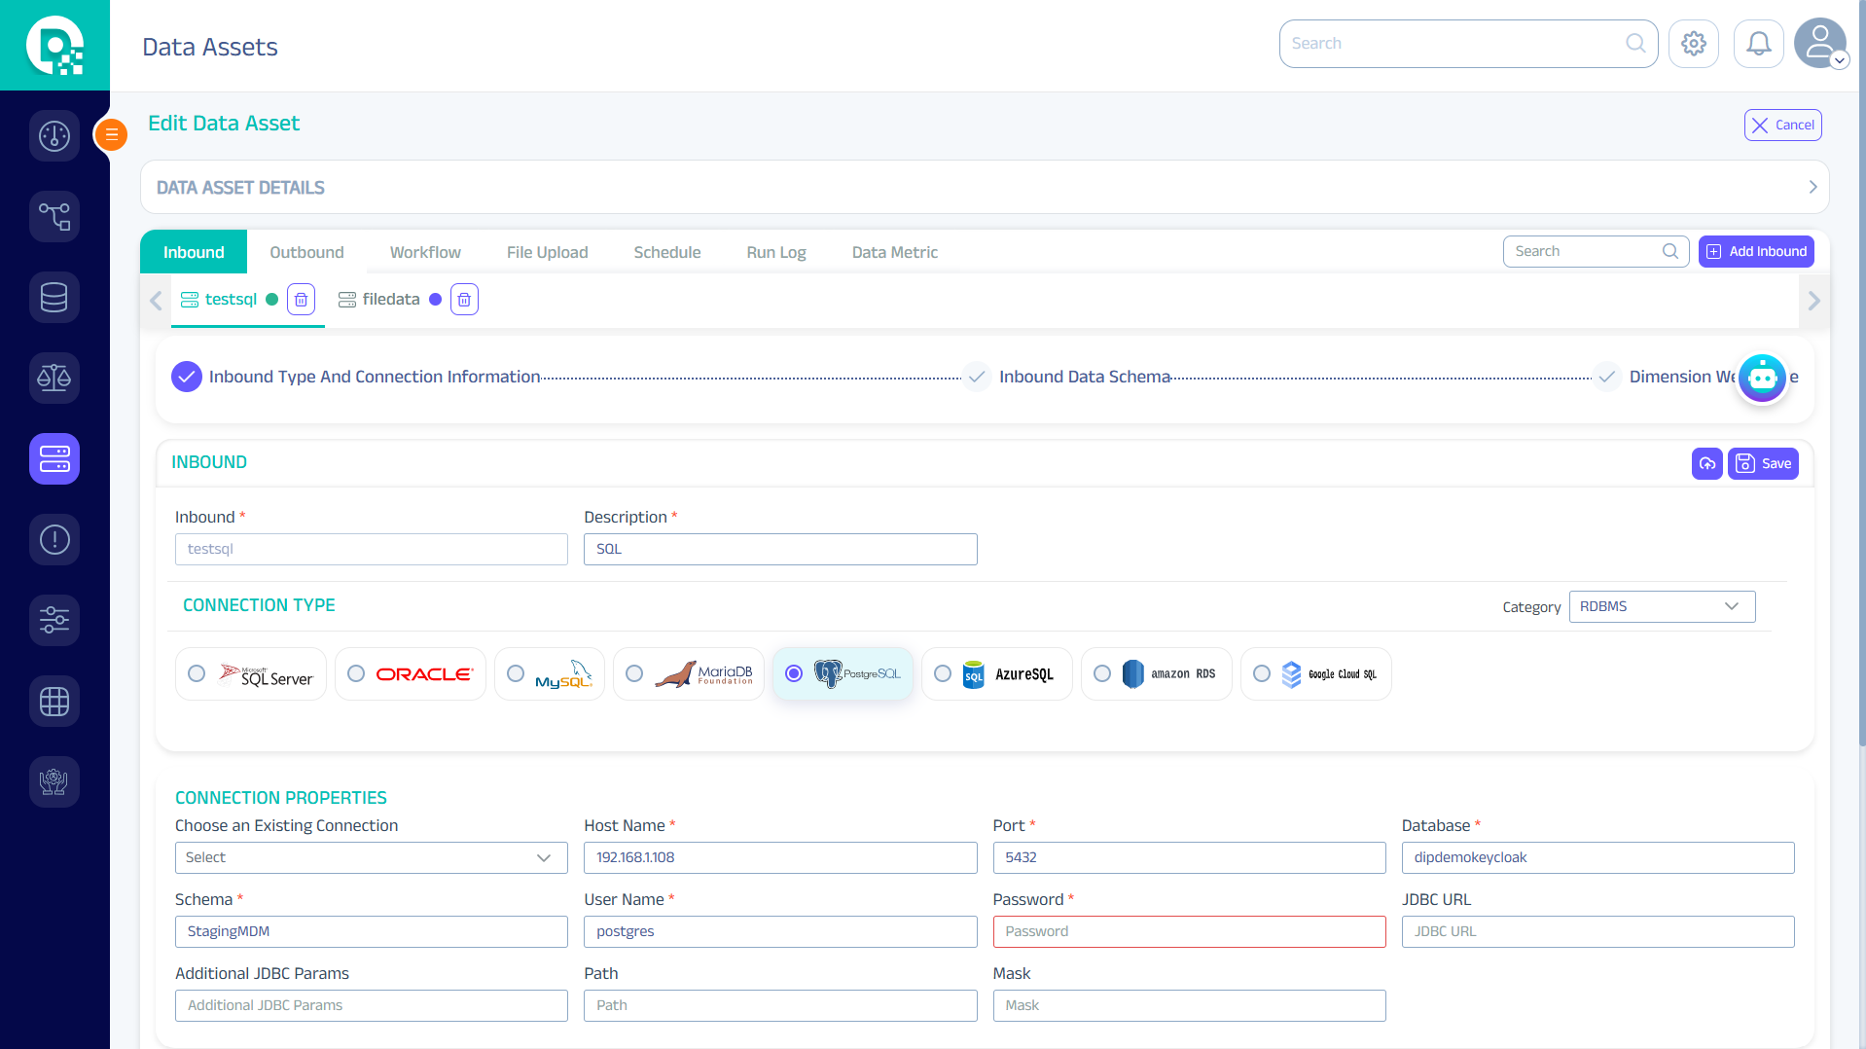Click the Cancel button
The height and width of the screenshot is (1049, 1866).
pos(1781,126)
